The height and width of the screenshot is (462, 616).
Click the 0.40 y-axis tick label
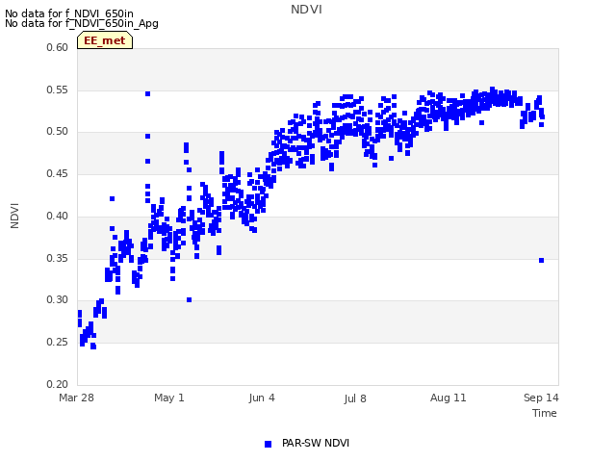[x=58, y=216]
